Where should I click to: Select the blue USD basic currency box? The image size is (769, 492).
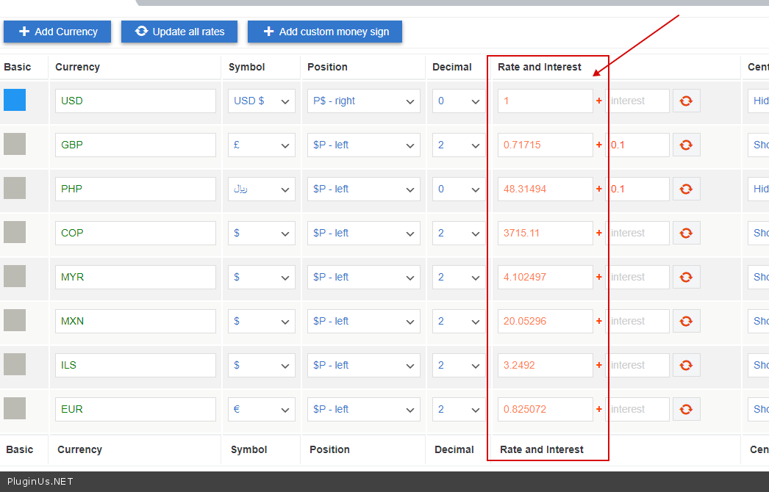(x=15, y=100)
